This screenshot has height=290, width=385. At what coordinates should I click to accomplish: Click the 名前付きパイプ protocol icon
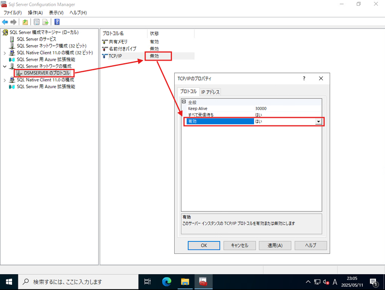pos(105,49)
